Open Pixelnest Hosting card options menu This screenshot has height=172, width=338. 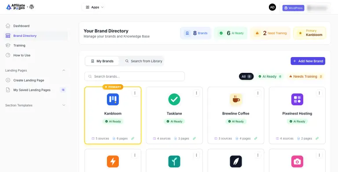pyautogui.click(x=319, y=93)
